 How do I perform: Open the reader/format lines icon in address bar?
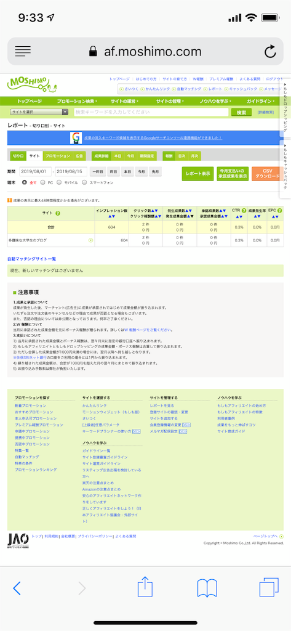point(23,51)
